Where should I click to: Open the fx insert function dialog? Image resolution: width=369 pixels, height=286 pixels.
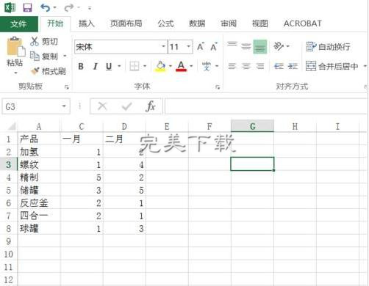(151, 106)
